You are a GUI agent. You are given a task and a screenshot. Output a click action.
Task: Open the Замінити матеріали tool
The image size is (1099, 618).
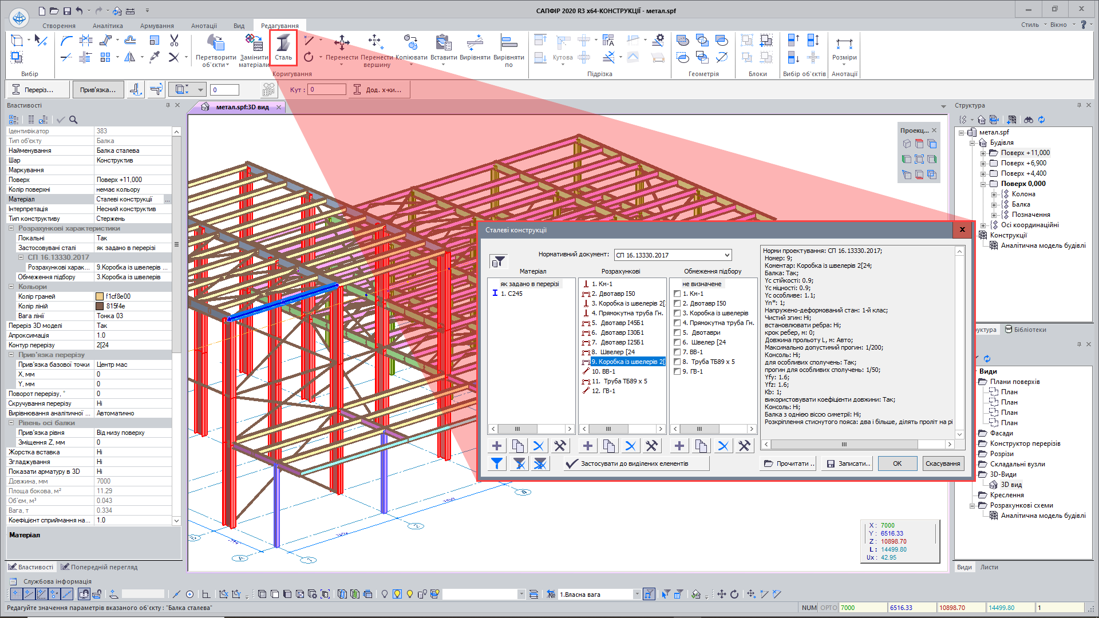click(254, 43)
